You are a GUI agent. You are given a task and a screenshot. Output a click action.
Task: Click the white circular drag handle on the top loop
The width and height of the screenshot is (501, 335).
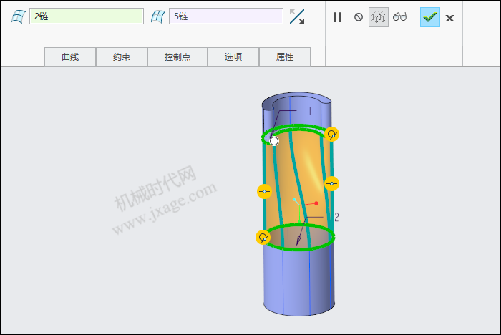(274, 141)
